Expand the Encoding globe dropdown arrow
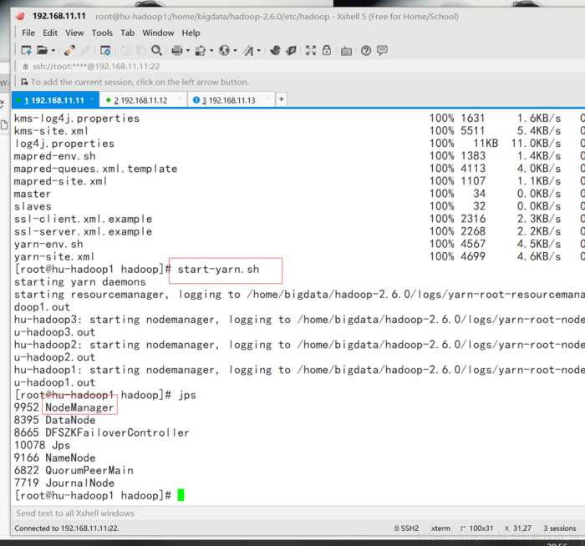585x546 pixels. pyautogui.click(x=235, y=50)
